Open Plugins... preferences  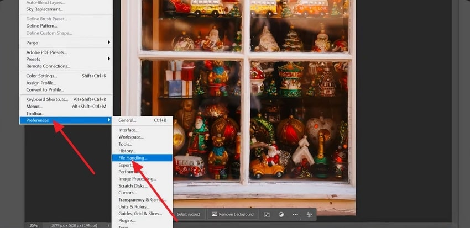[x=142, y=220]
